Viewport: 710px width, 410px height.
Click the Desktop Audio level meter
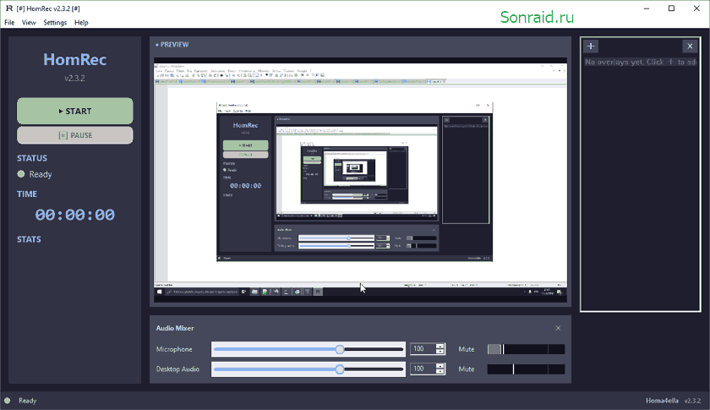point(526,369)
